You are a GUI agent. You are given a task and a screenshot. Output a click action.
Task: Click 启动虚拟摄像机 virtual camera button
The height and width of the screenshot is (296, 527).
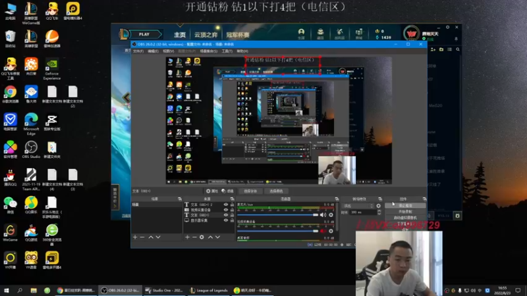tap(405, 218)
